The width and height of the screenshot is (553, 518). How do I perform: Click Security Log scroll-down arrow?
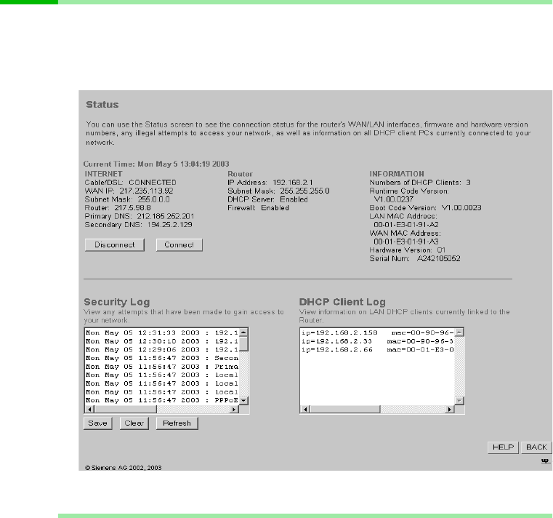[x=243, y=400]
